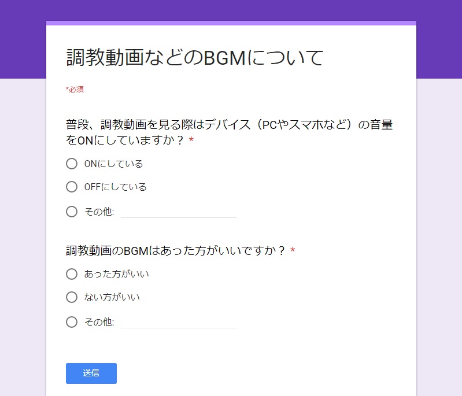Click the question text 調教動画のBGMはあった方がいいですか
This screenshot has height=396, width=462.
[175, 251]
